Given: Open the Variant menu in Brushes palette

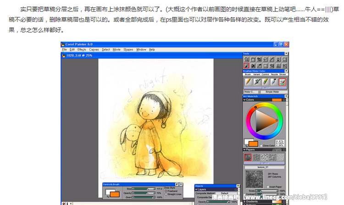Looking at the screenshot, I should (x=257, y=74).
